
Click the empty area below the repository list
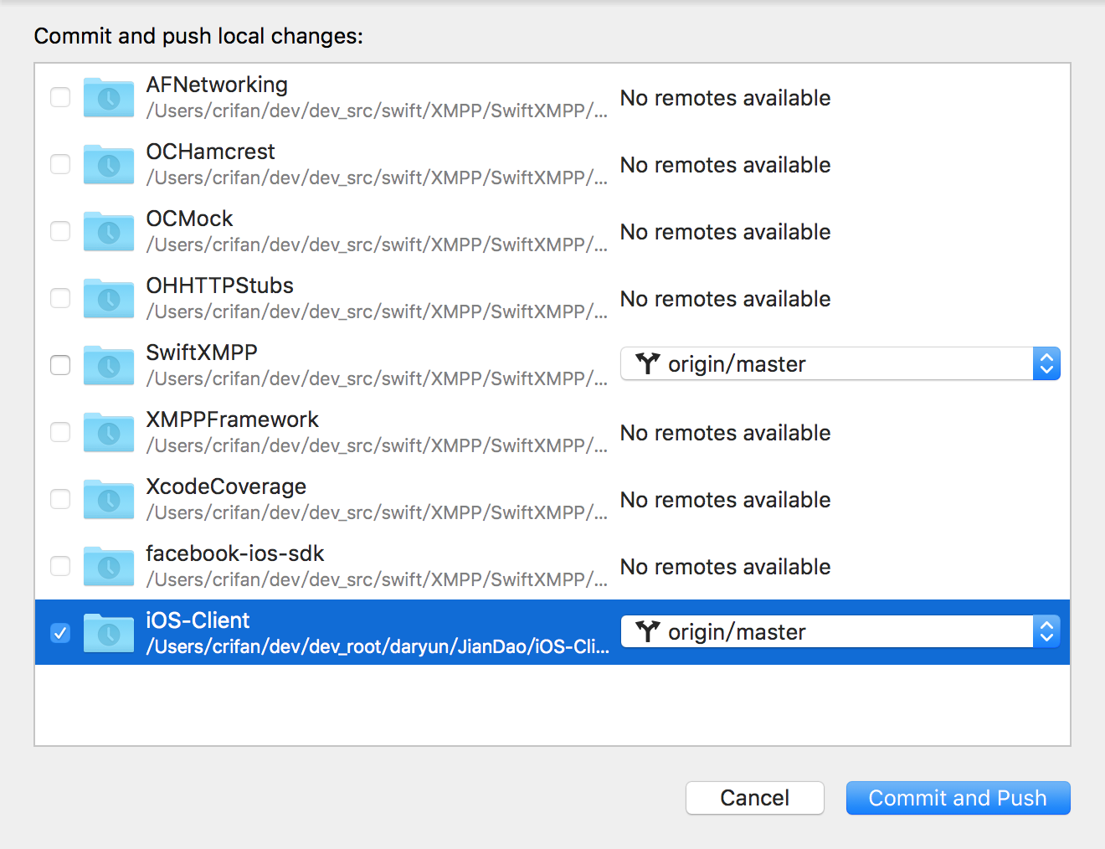pos(552,705)
